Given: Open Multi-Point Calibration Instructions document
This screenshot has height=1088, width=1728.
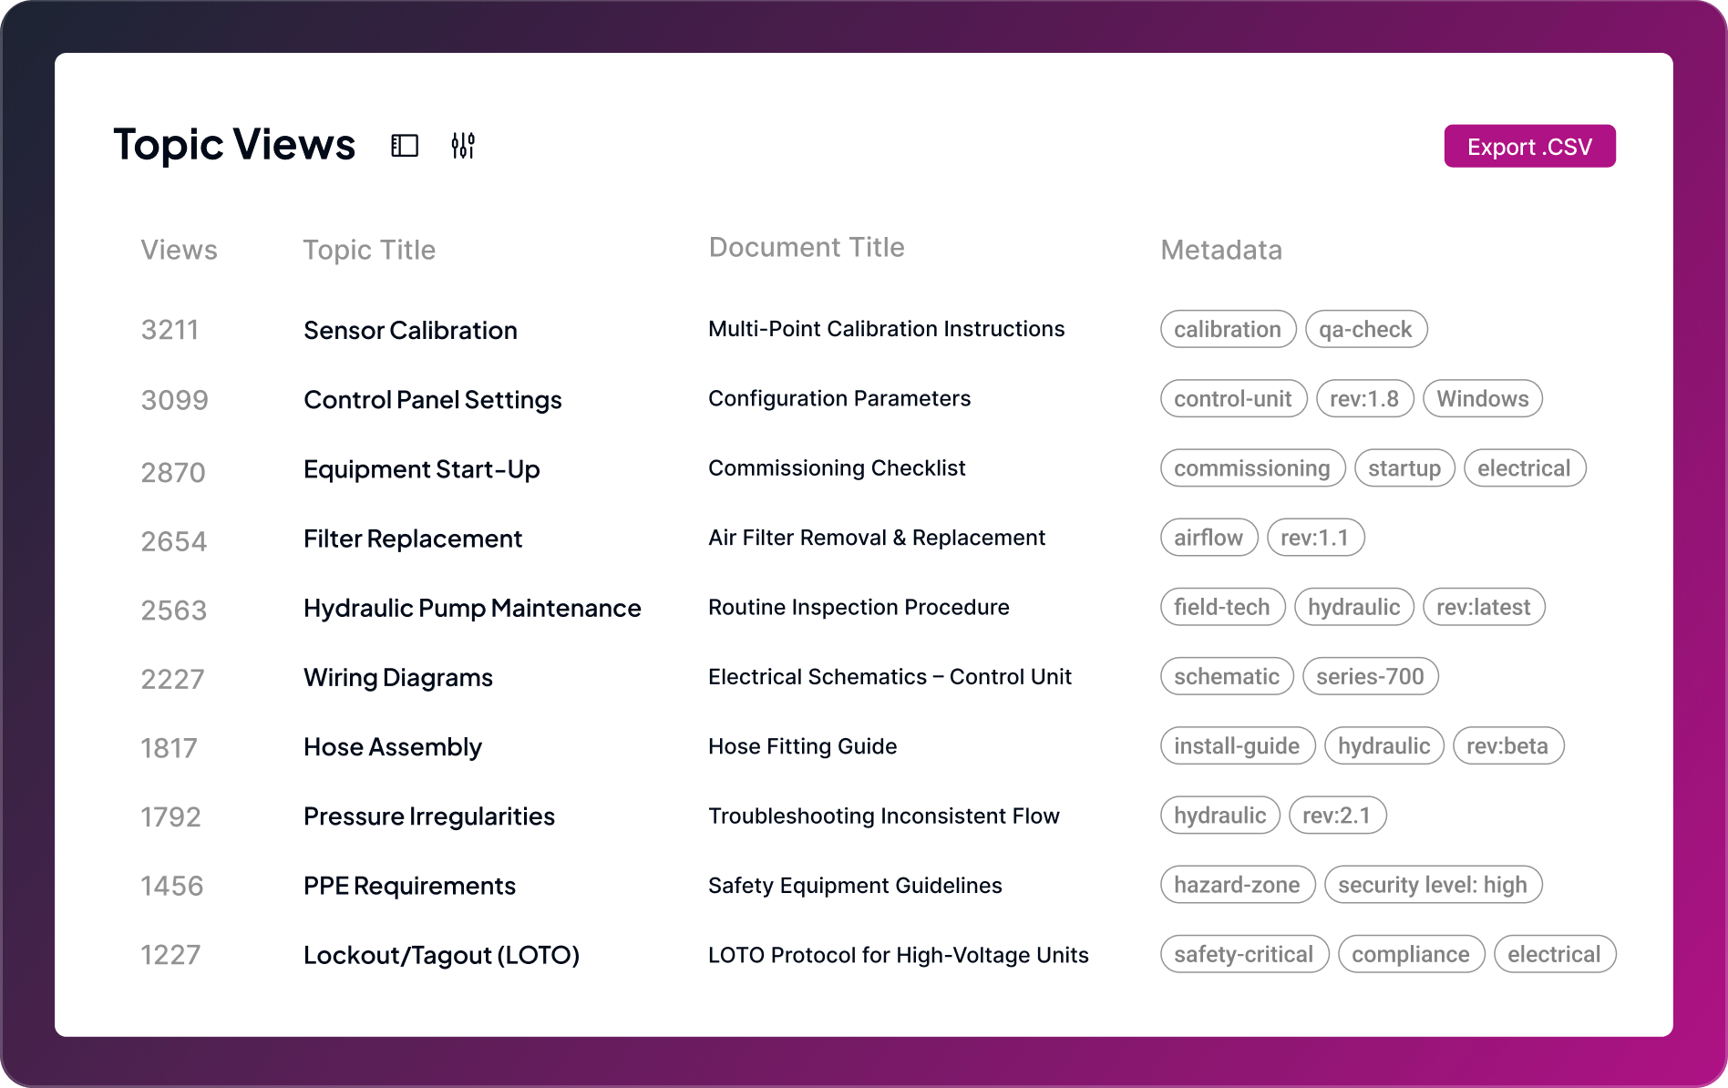Looking at the screenshot, I should 886,329.
